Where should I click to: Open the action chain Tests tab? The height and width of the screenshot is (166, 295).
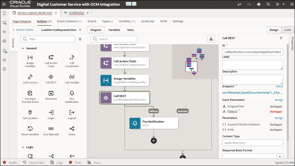pos(130,30)
